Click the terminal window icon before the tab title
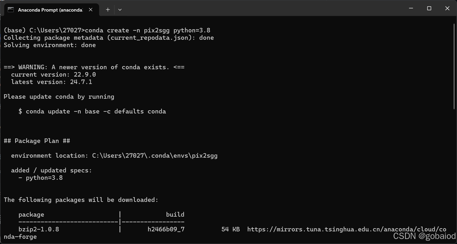Image resolution: width=457 pixels, height=244 pixels. 11,10
